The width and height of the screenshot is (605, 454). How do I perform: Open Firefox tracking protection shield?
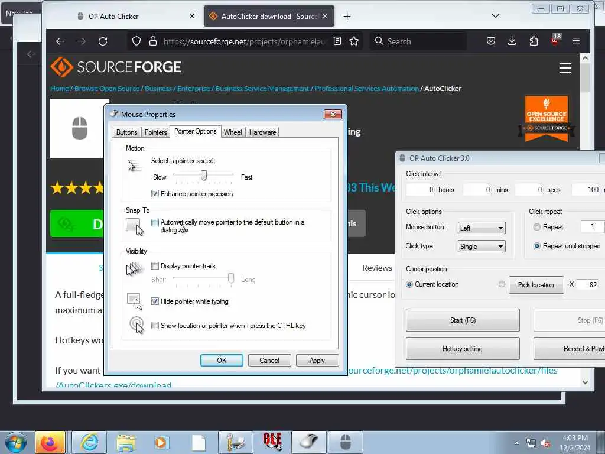click(x=136, y=41)
